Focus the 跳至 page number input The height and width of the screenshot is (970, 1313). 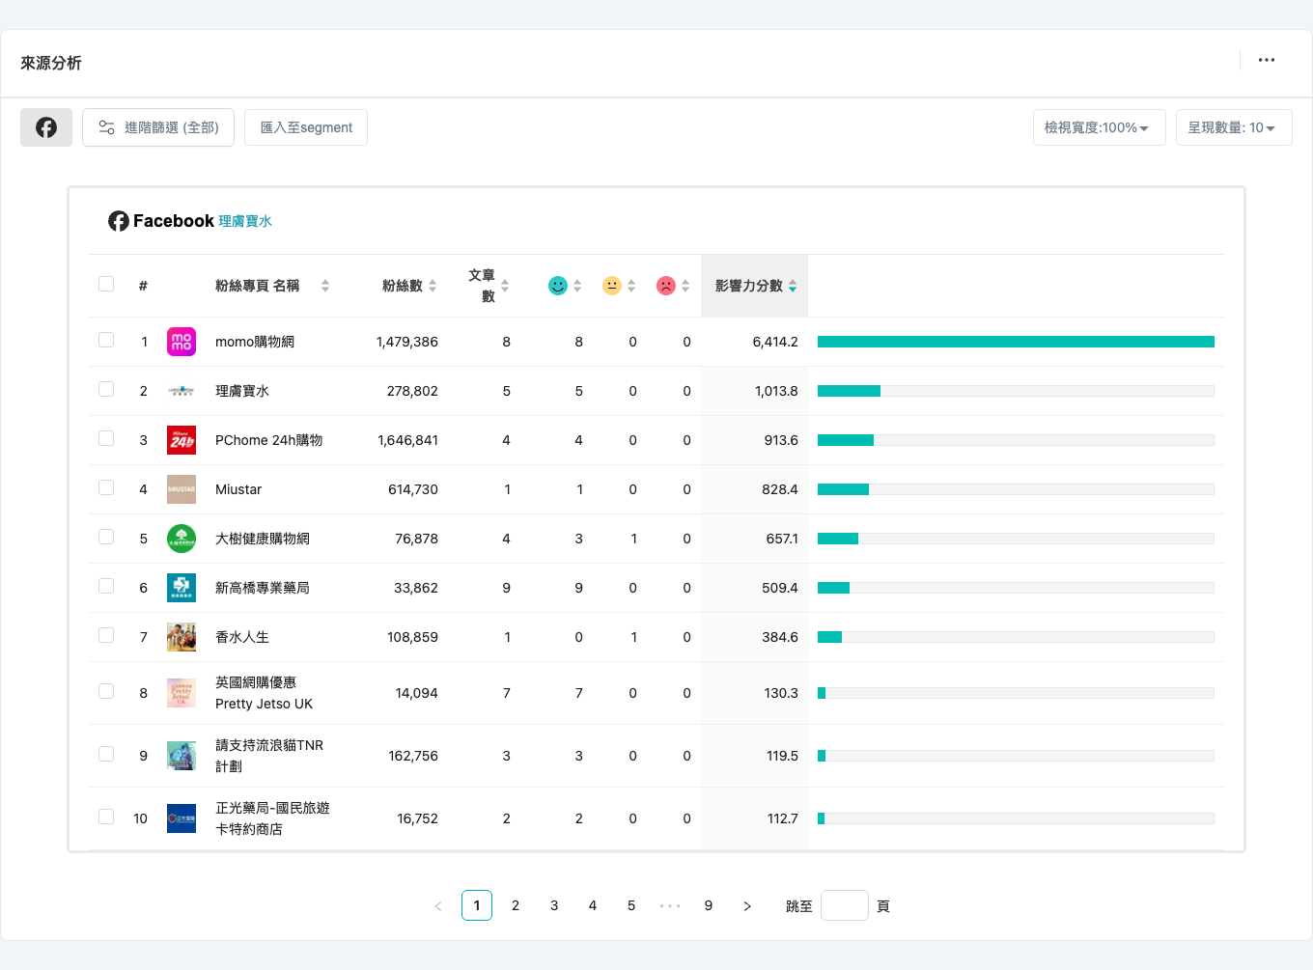click(x=845, y=905)
